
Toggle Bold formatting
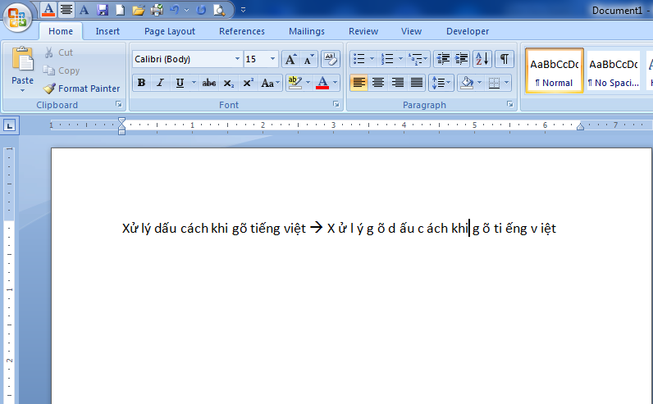click(141, 83)
